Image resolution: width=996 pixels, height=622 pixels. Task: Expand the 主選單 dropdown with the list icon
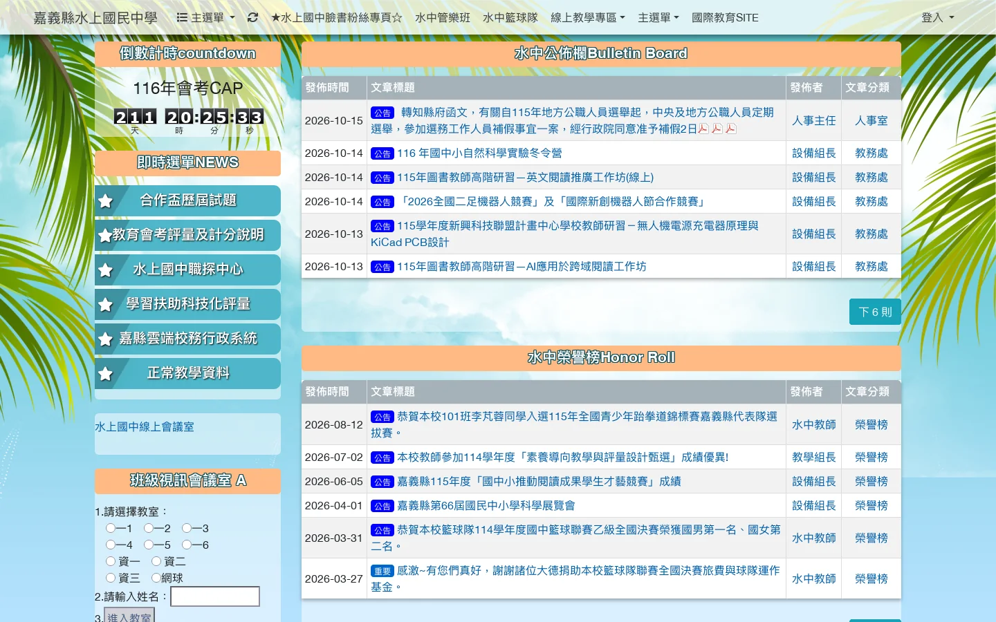(206, 17)
